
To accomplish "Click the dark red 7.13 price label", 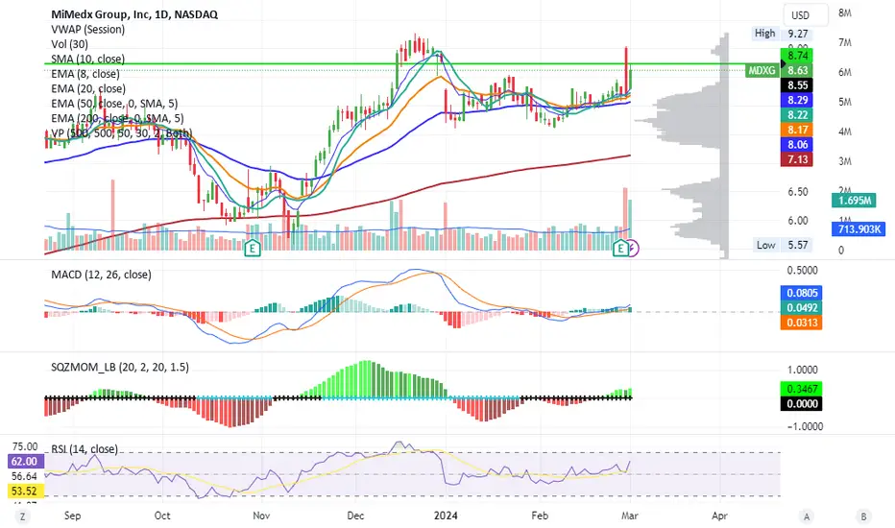I will (797, 159).
